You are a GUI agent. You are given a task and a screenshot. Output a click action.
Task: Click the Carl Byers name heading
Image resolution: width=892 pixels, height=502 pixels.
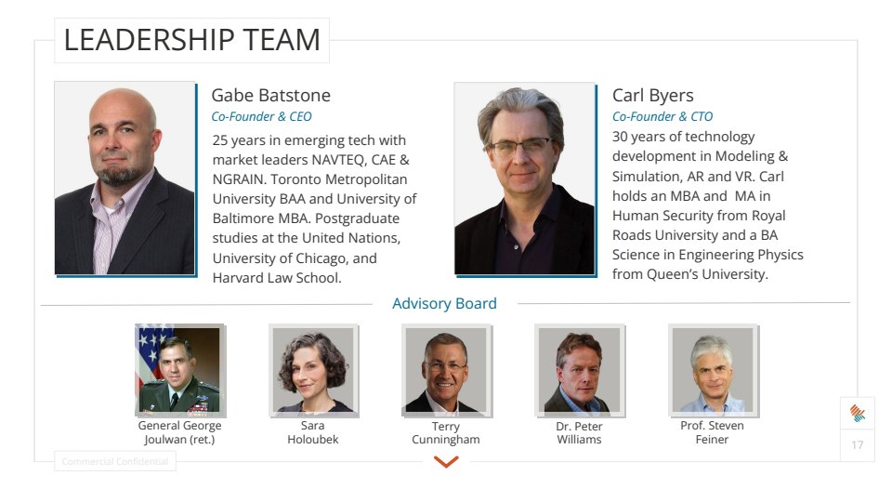pyautogui.click(x=652, y=95)
